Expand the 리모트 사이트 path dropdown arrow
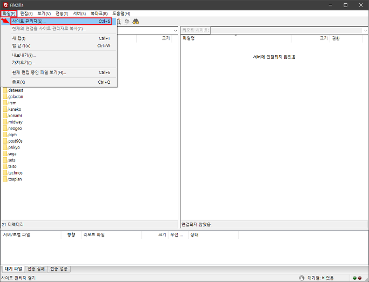 tap(365, 31)
